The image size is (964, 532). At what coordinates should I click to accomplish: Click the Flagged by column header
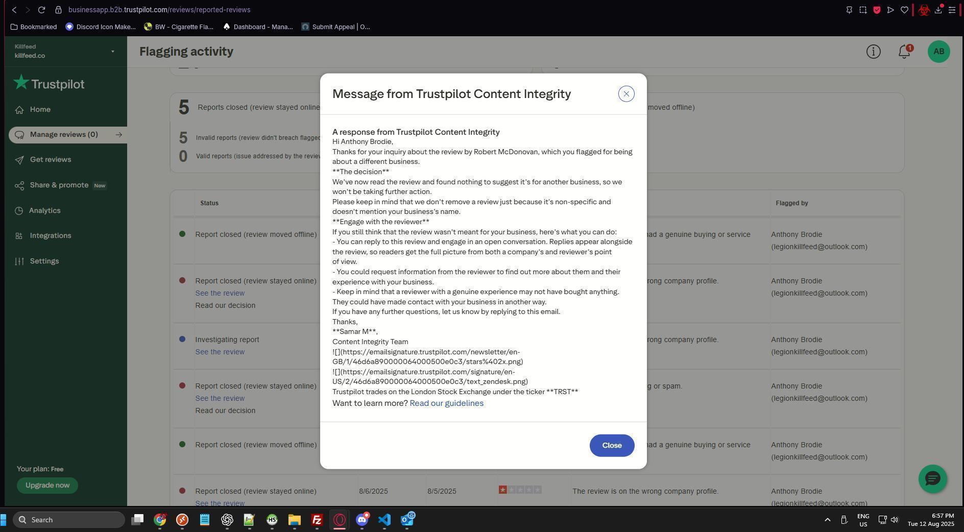(x=791, y=203)
